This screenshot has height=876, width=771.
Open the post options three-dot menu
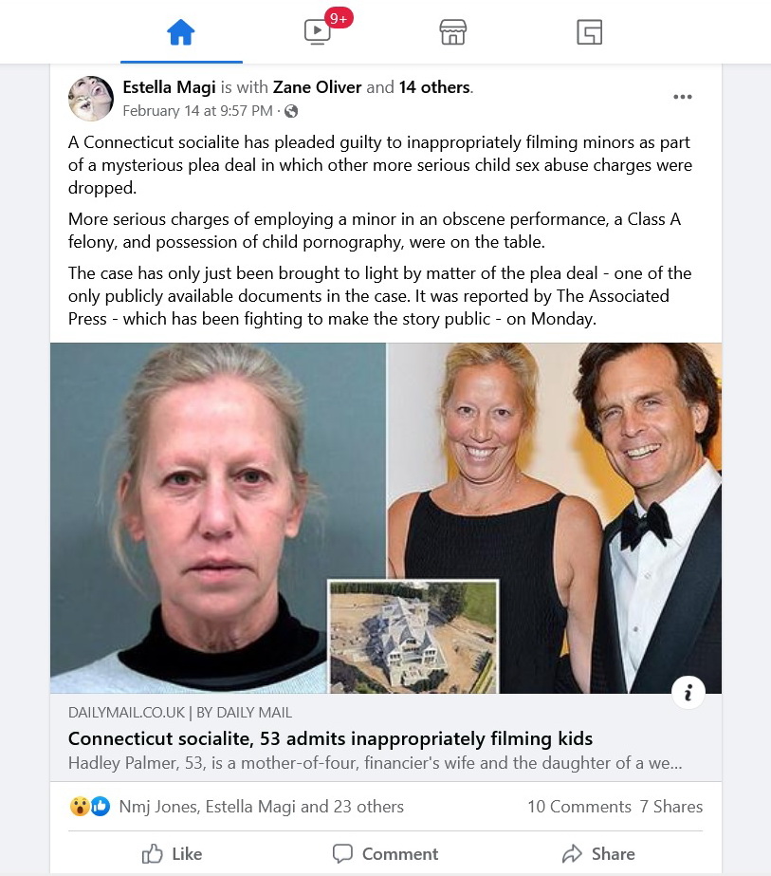pos(682,97)
